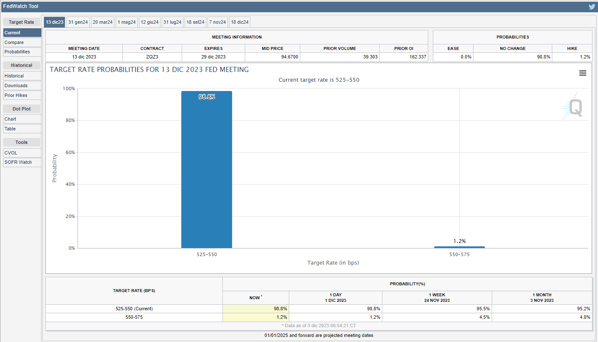Open Probabilities in the sidebar
This screenshot has height=342, width=598.
click(22, 52)
